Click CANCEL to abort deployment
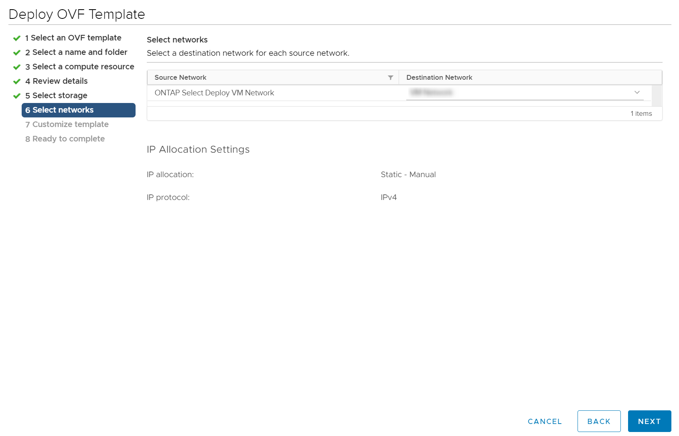The height and width of the screenshot is (436, 679). tap(544, 421)
